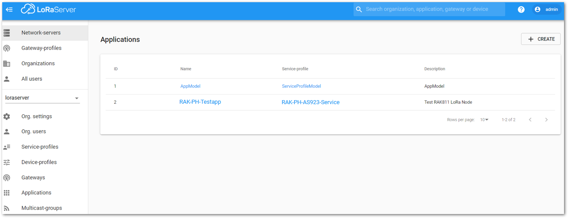Open Multicast-groups menu item

[45, 208]
